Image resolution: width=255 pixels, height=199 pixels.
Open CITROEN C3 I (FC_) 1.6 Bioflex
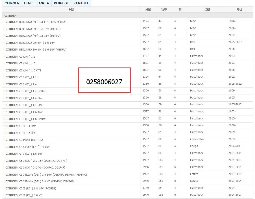(25, 119)
